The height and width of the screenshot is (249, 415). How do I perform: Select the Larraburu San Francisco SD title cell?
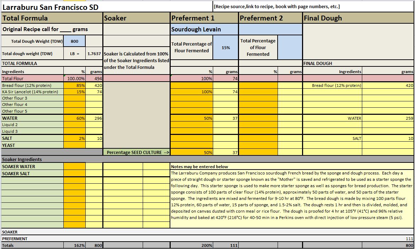(x=51, y=7)
